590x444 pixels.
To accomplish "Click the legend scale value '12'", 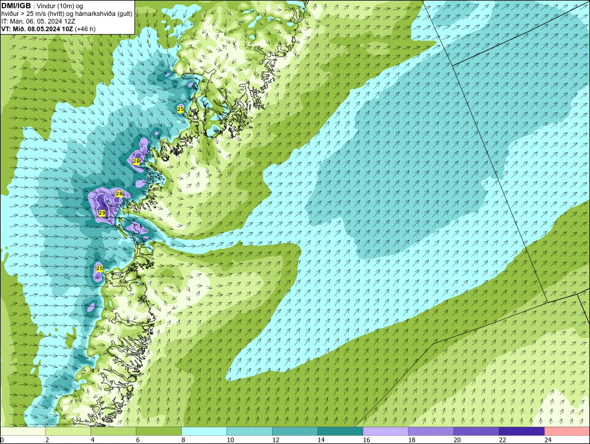I will pyautogui.click(x=276, y=440).
